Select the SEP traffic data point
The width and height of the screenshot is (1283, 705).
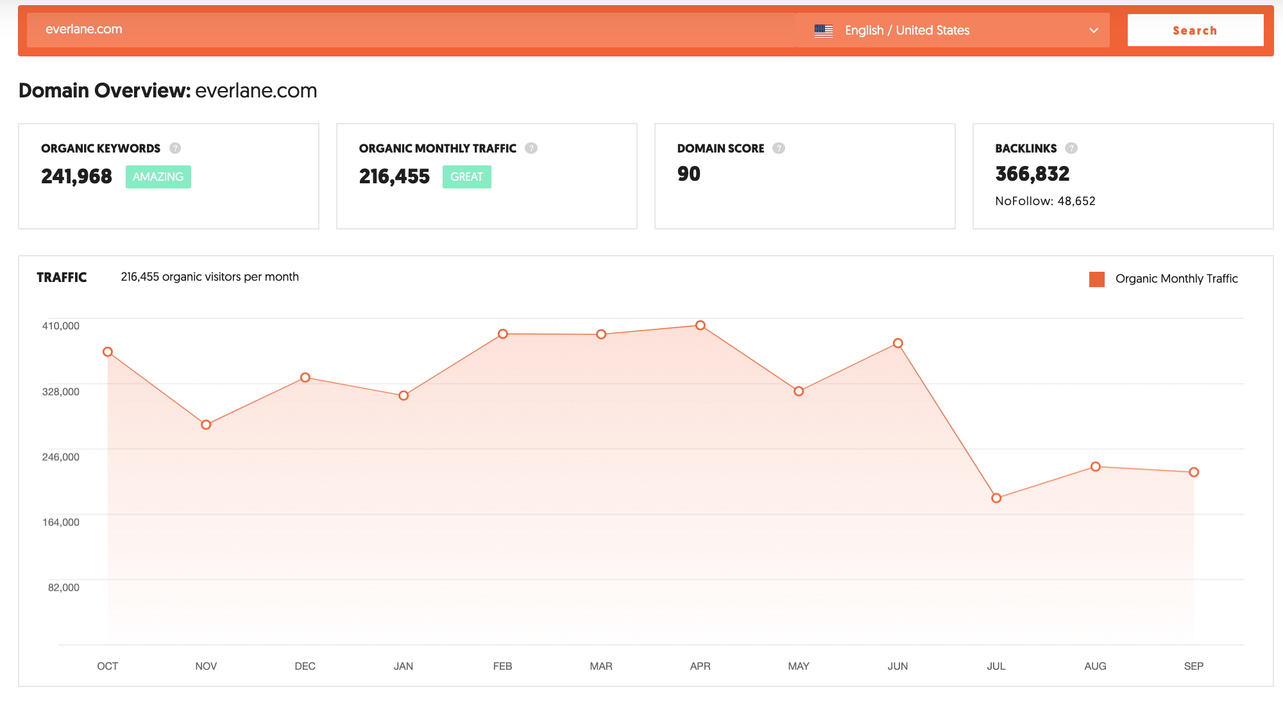coord(1194,472)
